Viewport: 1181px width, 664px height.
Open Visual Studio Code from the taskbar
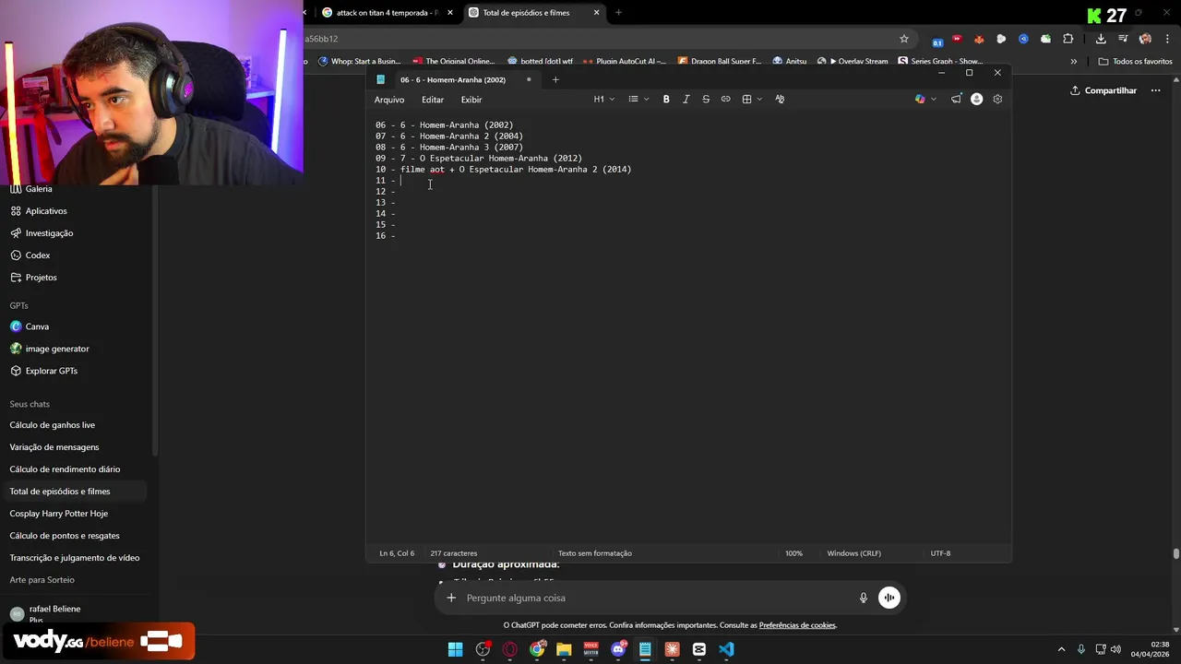[726, 649]
